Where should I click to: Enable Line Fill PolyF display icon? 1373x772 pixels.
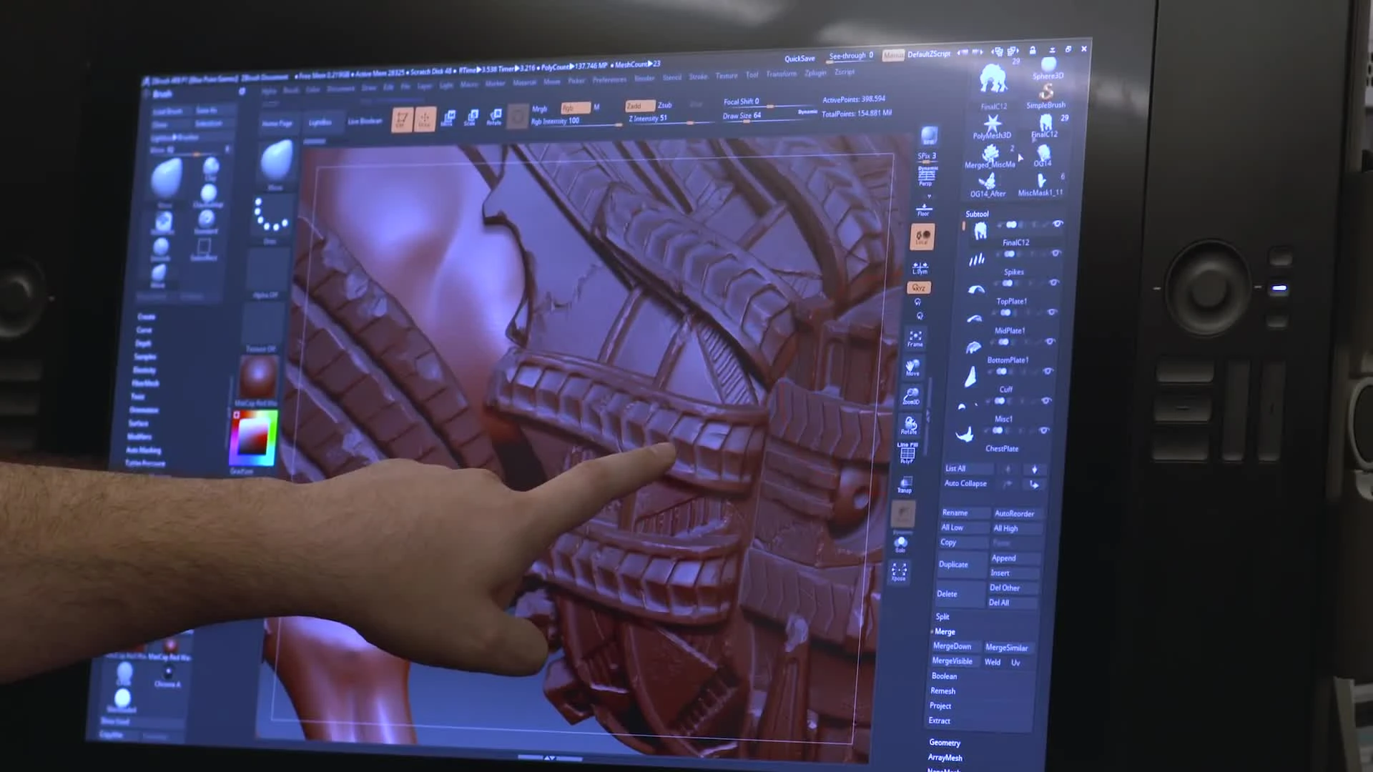pyautogui.click(x=907, y=453)
